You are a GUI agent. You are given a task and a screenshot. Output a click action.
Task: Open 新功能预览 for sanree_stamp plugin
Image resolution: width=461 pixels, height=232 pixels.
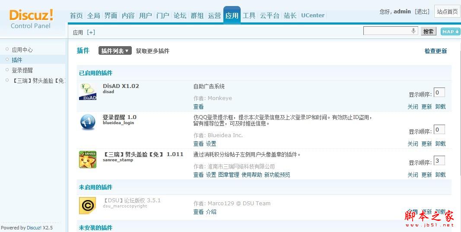pyautogui.click(x=277, y=175)
